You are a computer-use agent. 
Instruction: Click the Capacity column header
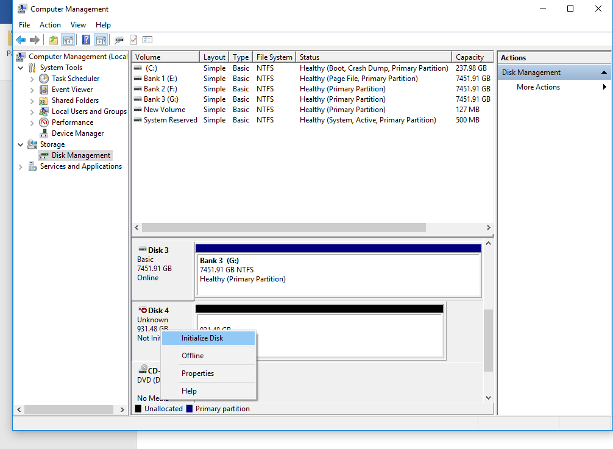(x=470, y=57)
